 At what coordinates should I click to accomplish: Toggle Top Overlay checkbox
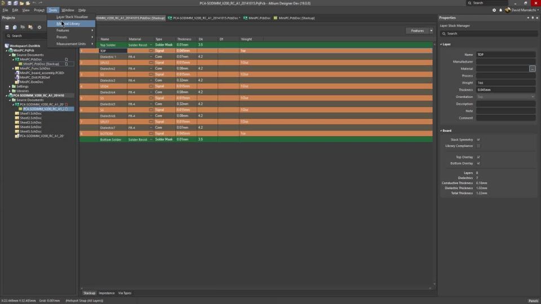click(x=478, y=157)
